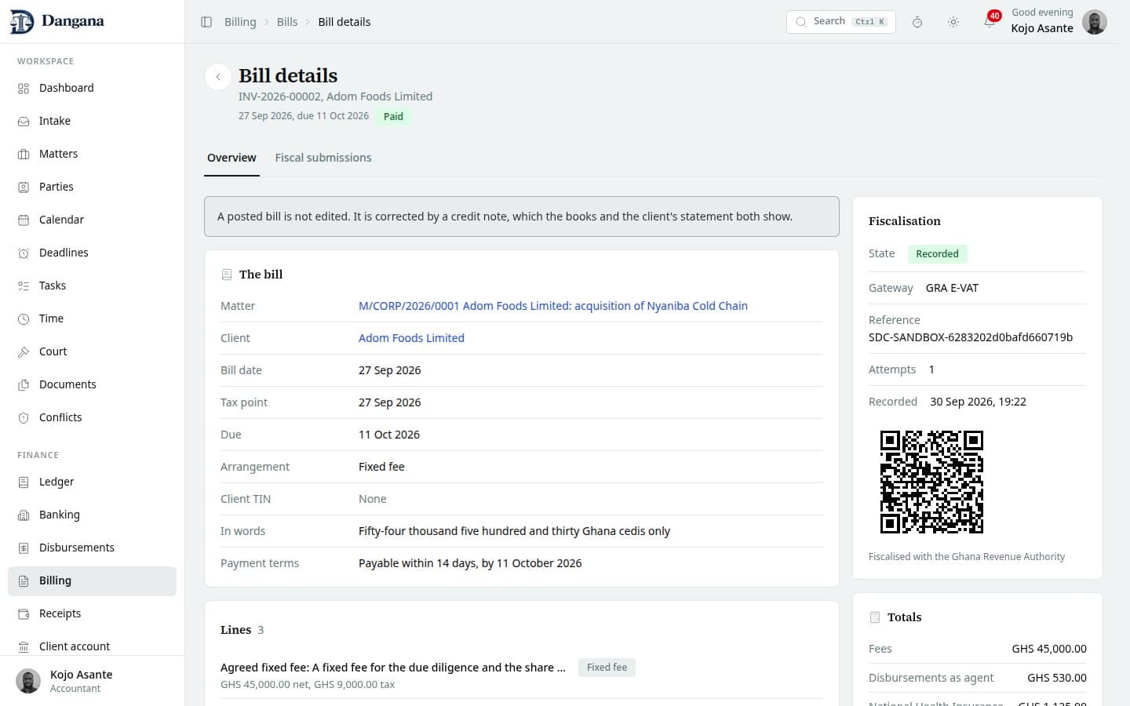Open Documents section
Image resolution: width=1130 pixels, height=706 pixels.
click(93, 384)
